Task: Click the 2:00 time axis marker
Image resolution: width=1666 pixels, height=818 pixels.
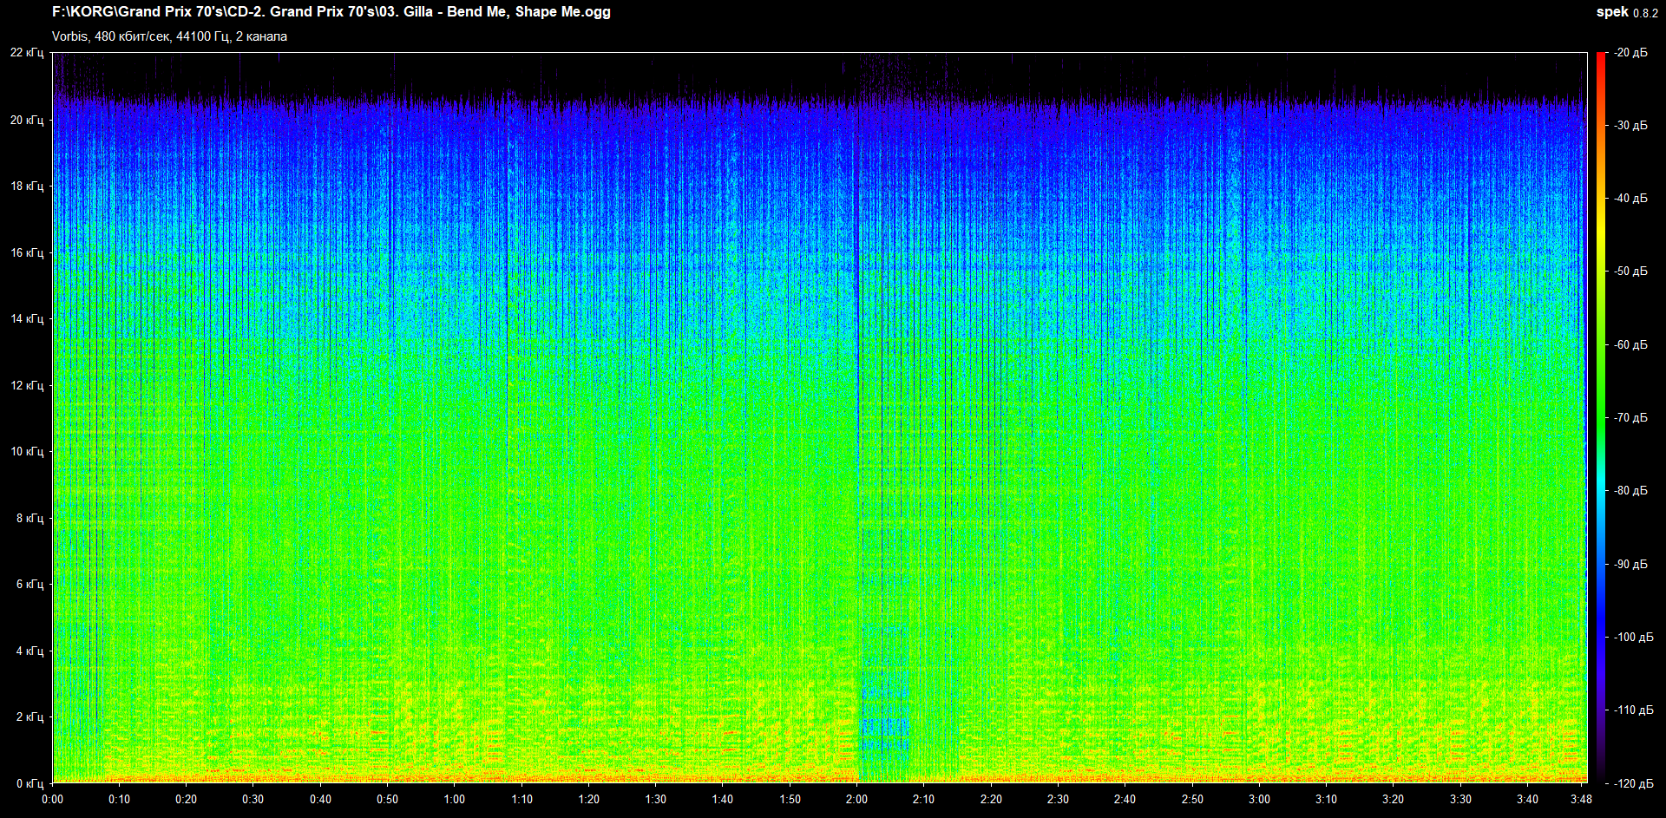Action: [856, 799]
